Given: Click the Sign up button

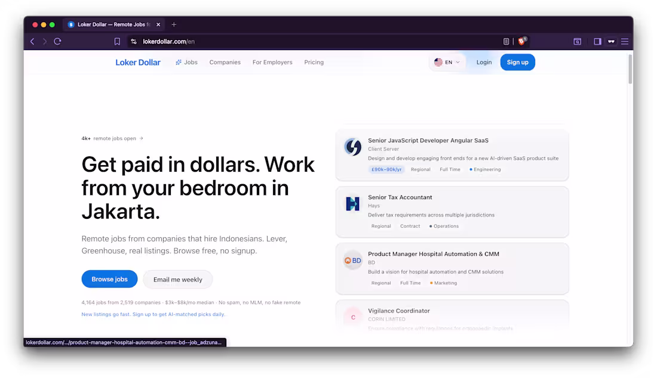Looking at the screenshot, I should (517, 62).
